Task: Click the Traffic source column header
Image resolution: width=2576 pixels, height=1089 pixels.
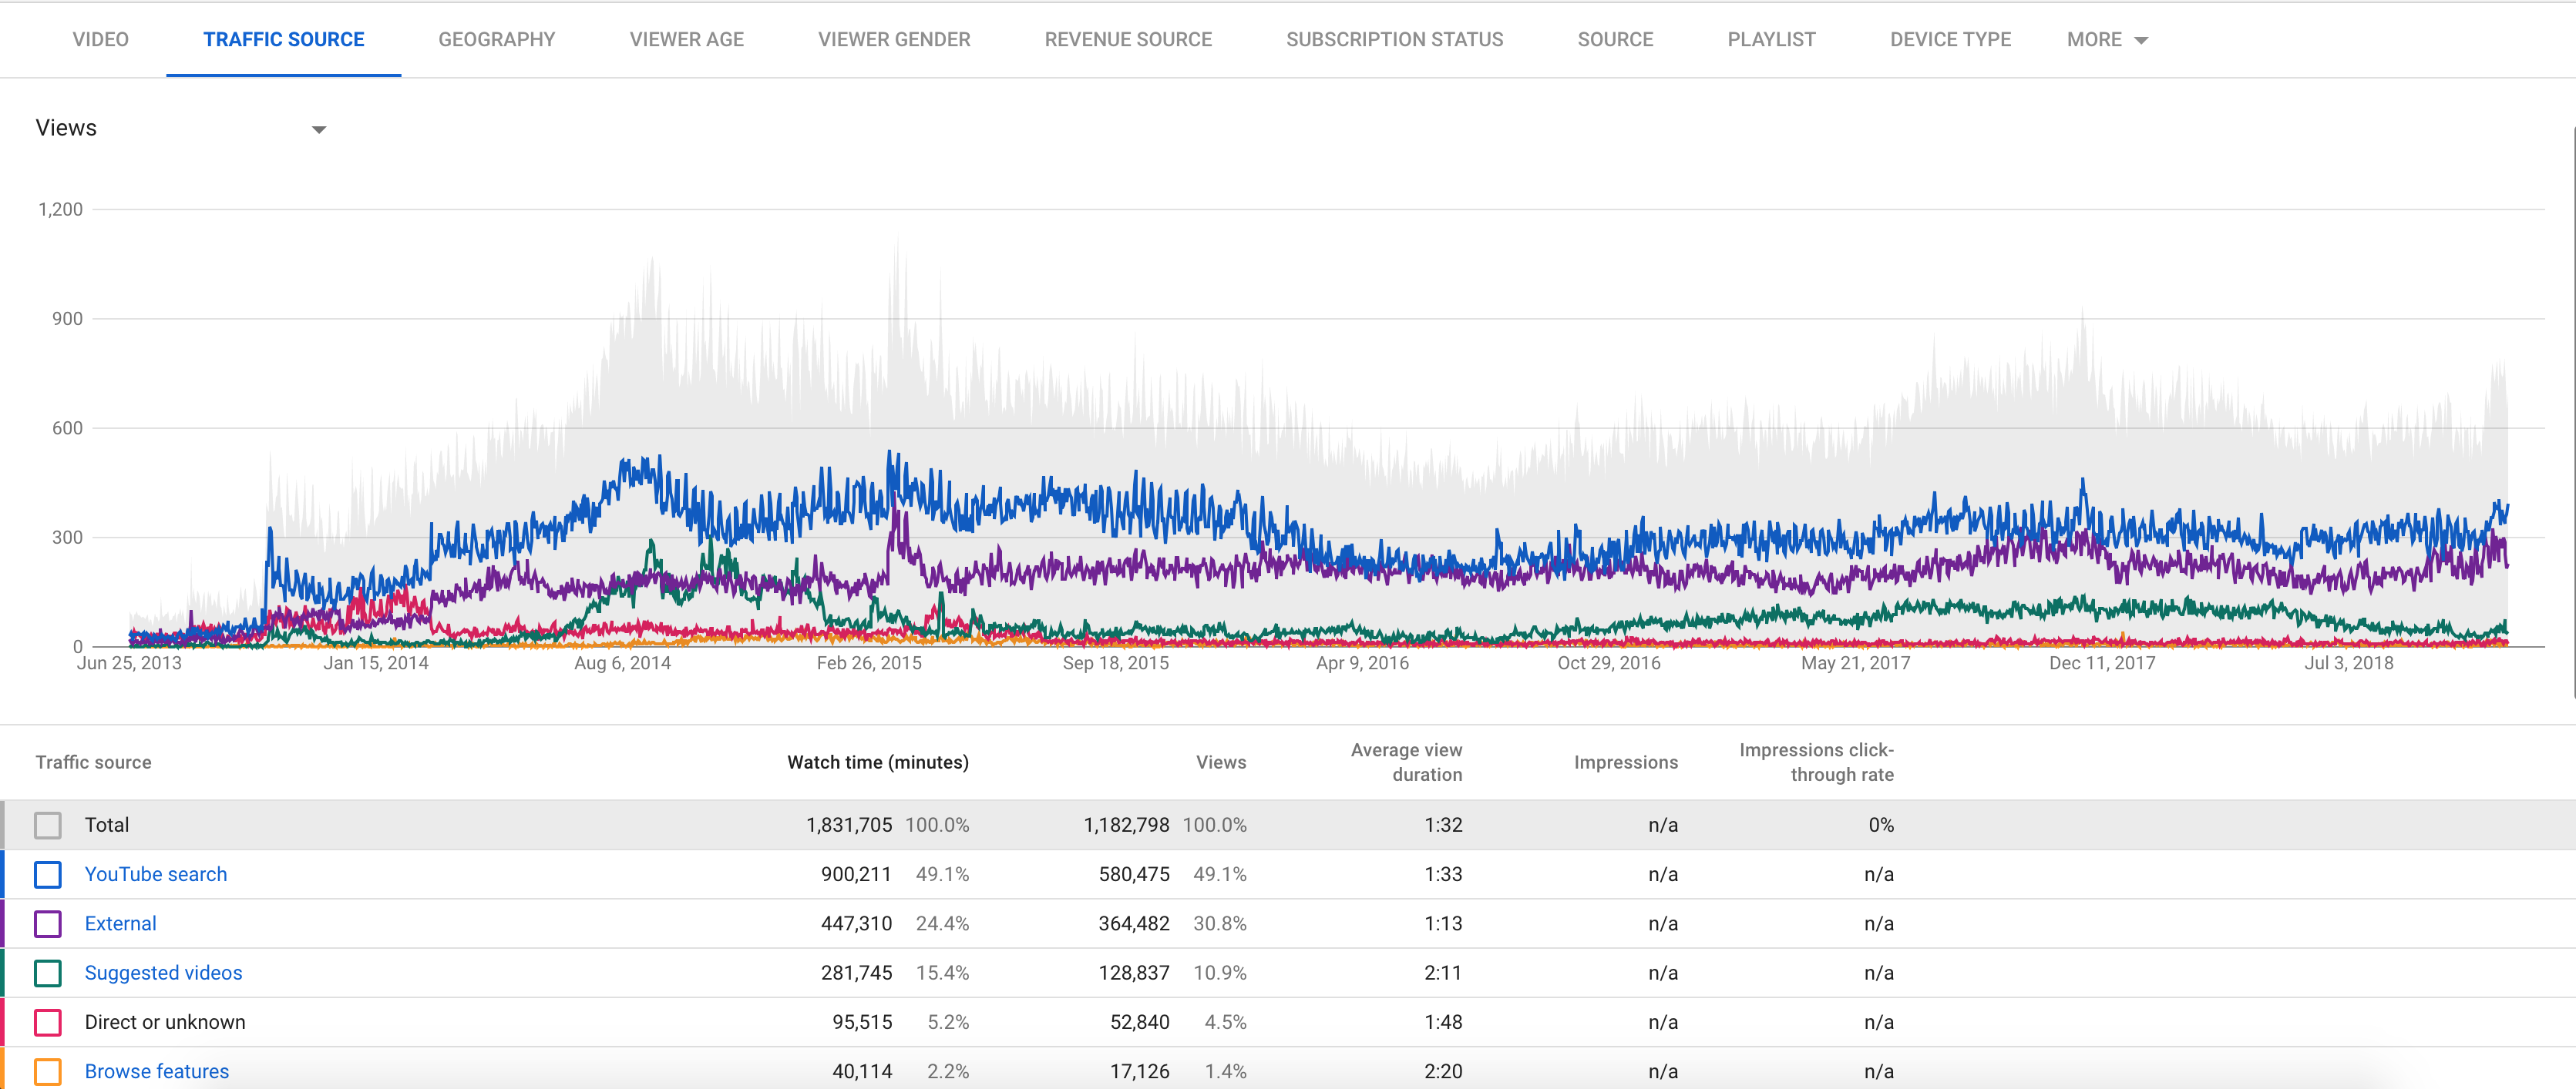Action: pos(93,762)
